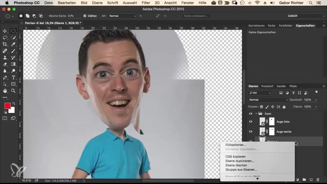
Task: Hide the Auge links layer
Action: click(251, 122)
